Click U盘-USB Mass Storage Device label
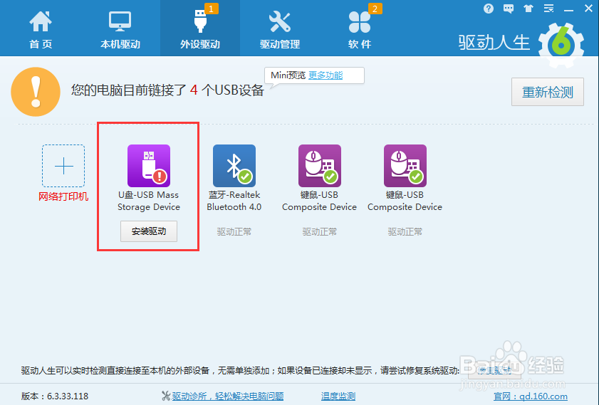Viewport: 599px width, 405px height. [x=149, y=201]
